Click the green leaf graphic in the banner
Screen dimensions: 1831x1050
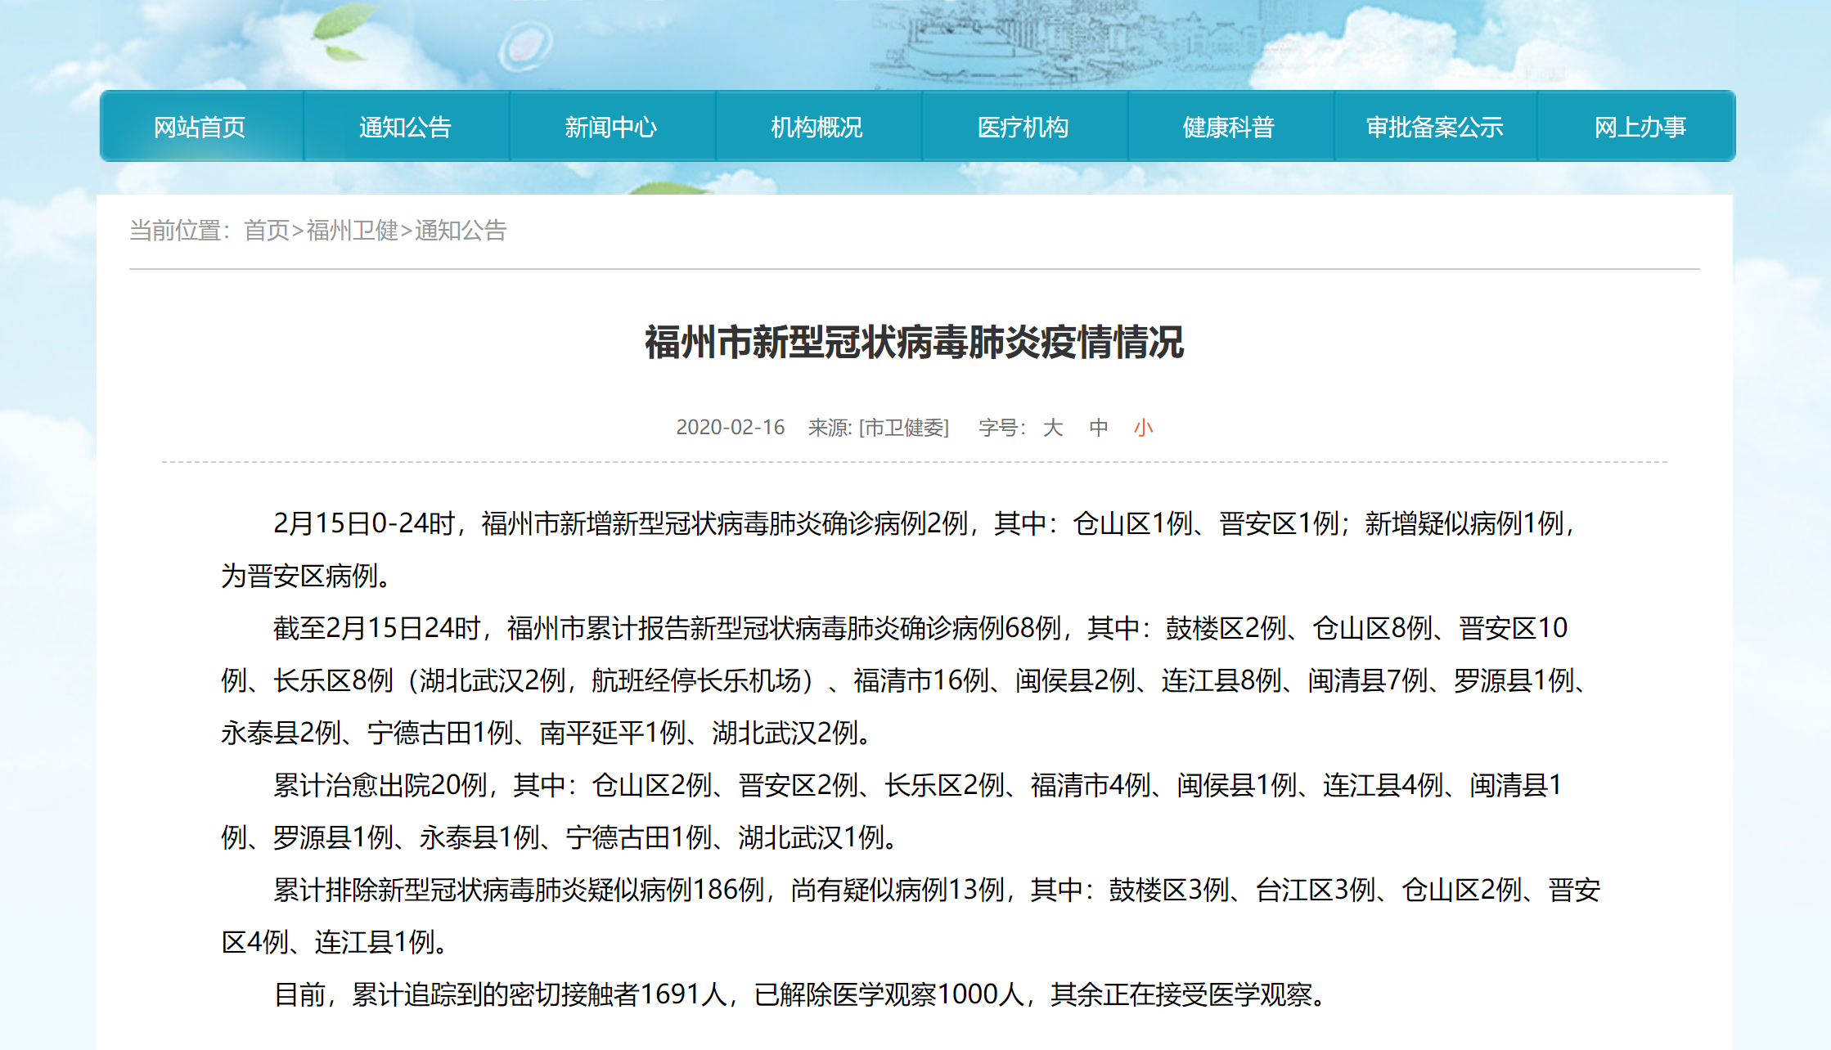click(x=344, y=31)
